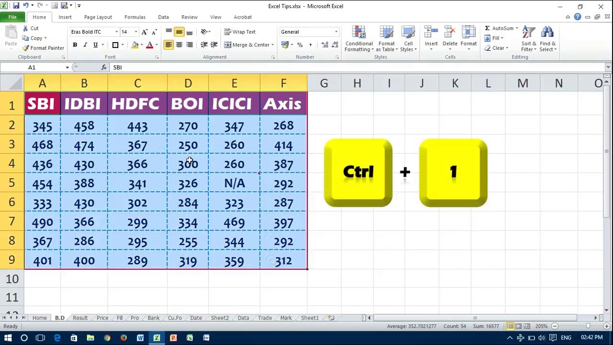Click Increase Indent icon
The image size is (613, 345).
(x=214, y=45)
